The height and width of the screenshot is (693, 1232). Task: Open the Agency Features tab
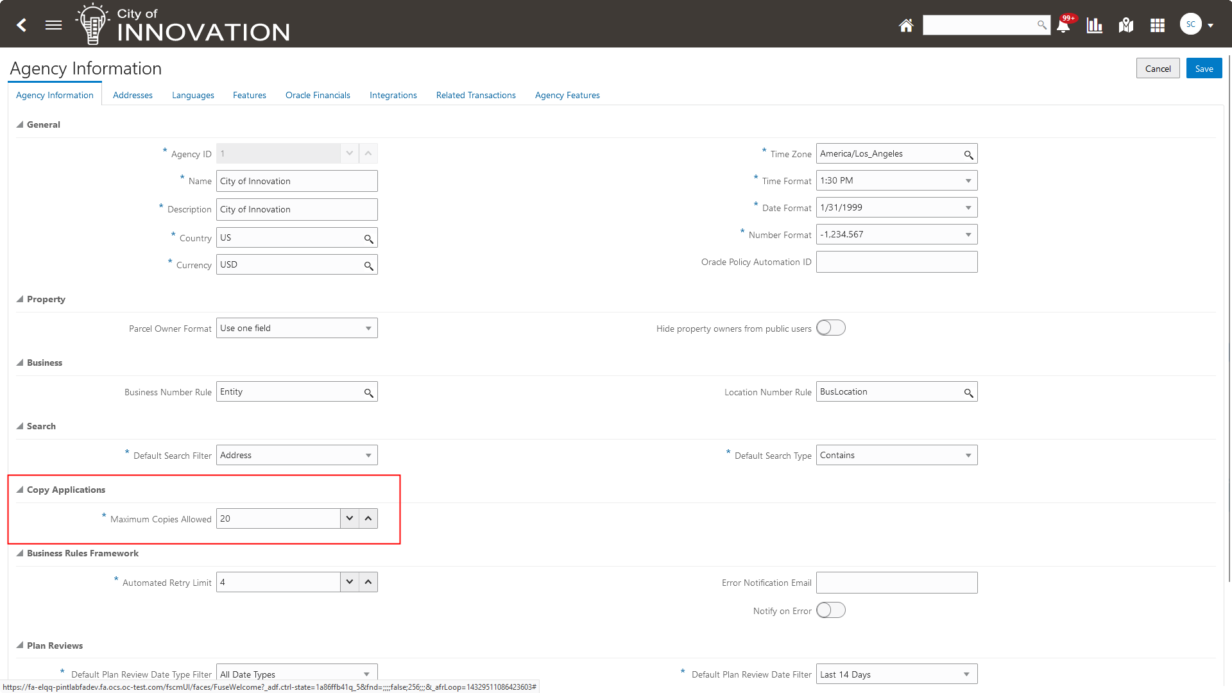coord(567,95)
